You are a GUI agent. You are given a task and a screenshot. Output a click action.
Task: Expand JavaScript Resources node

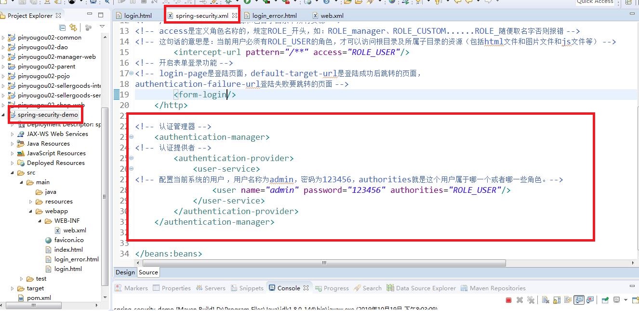13,153
